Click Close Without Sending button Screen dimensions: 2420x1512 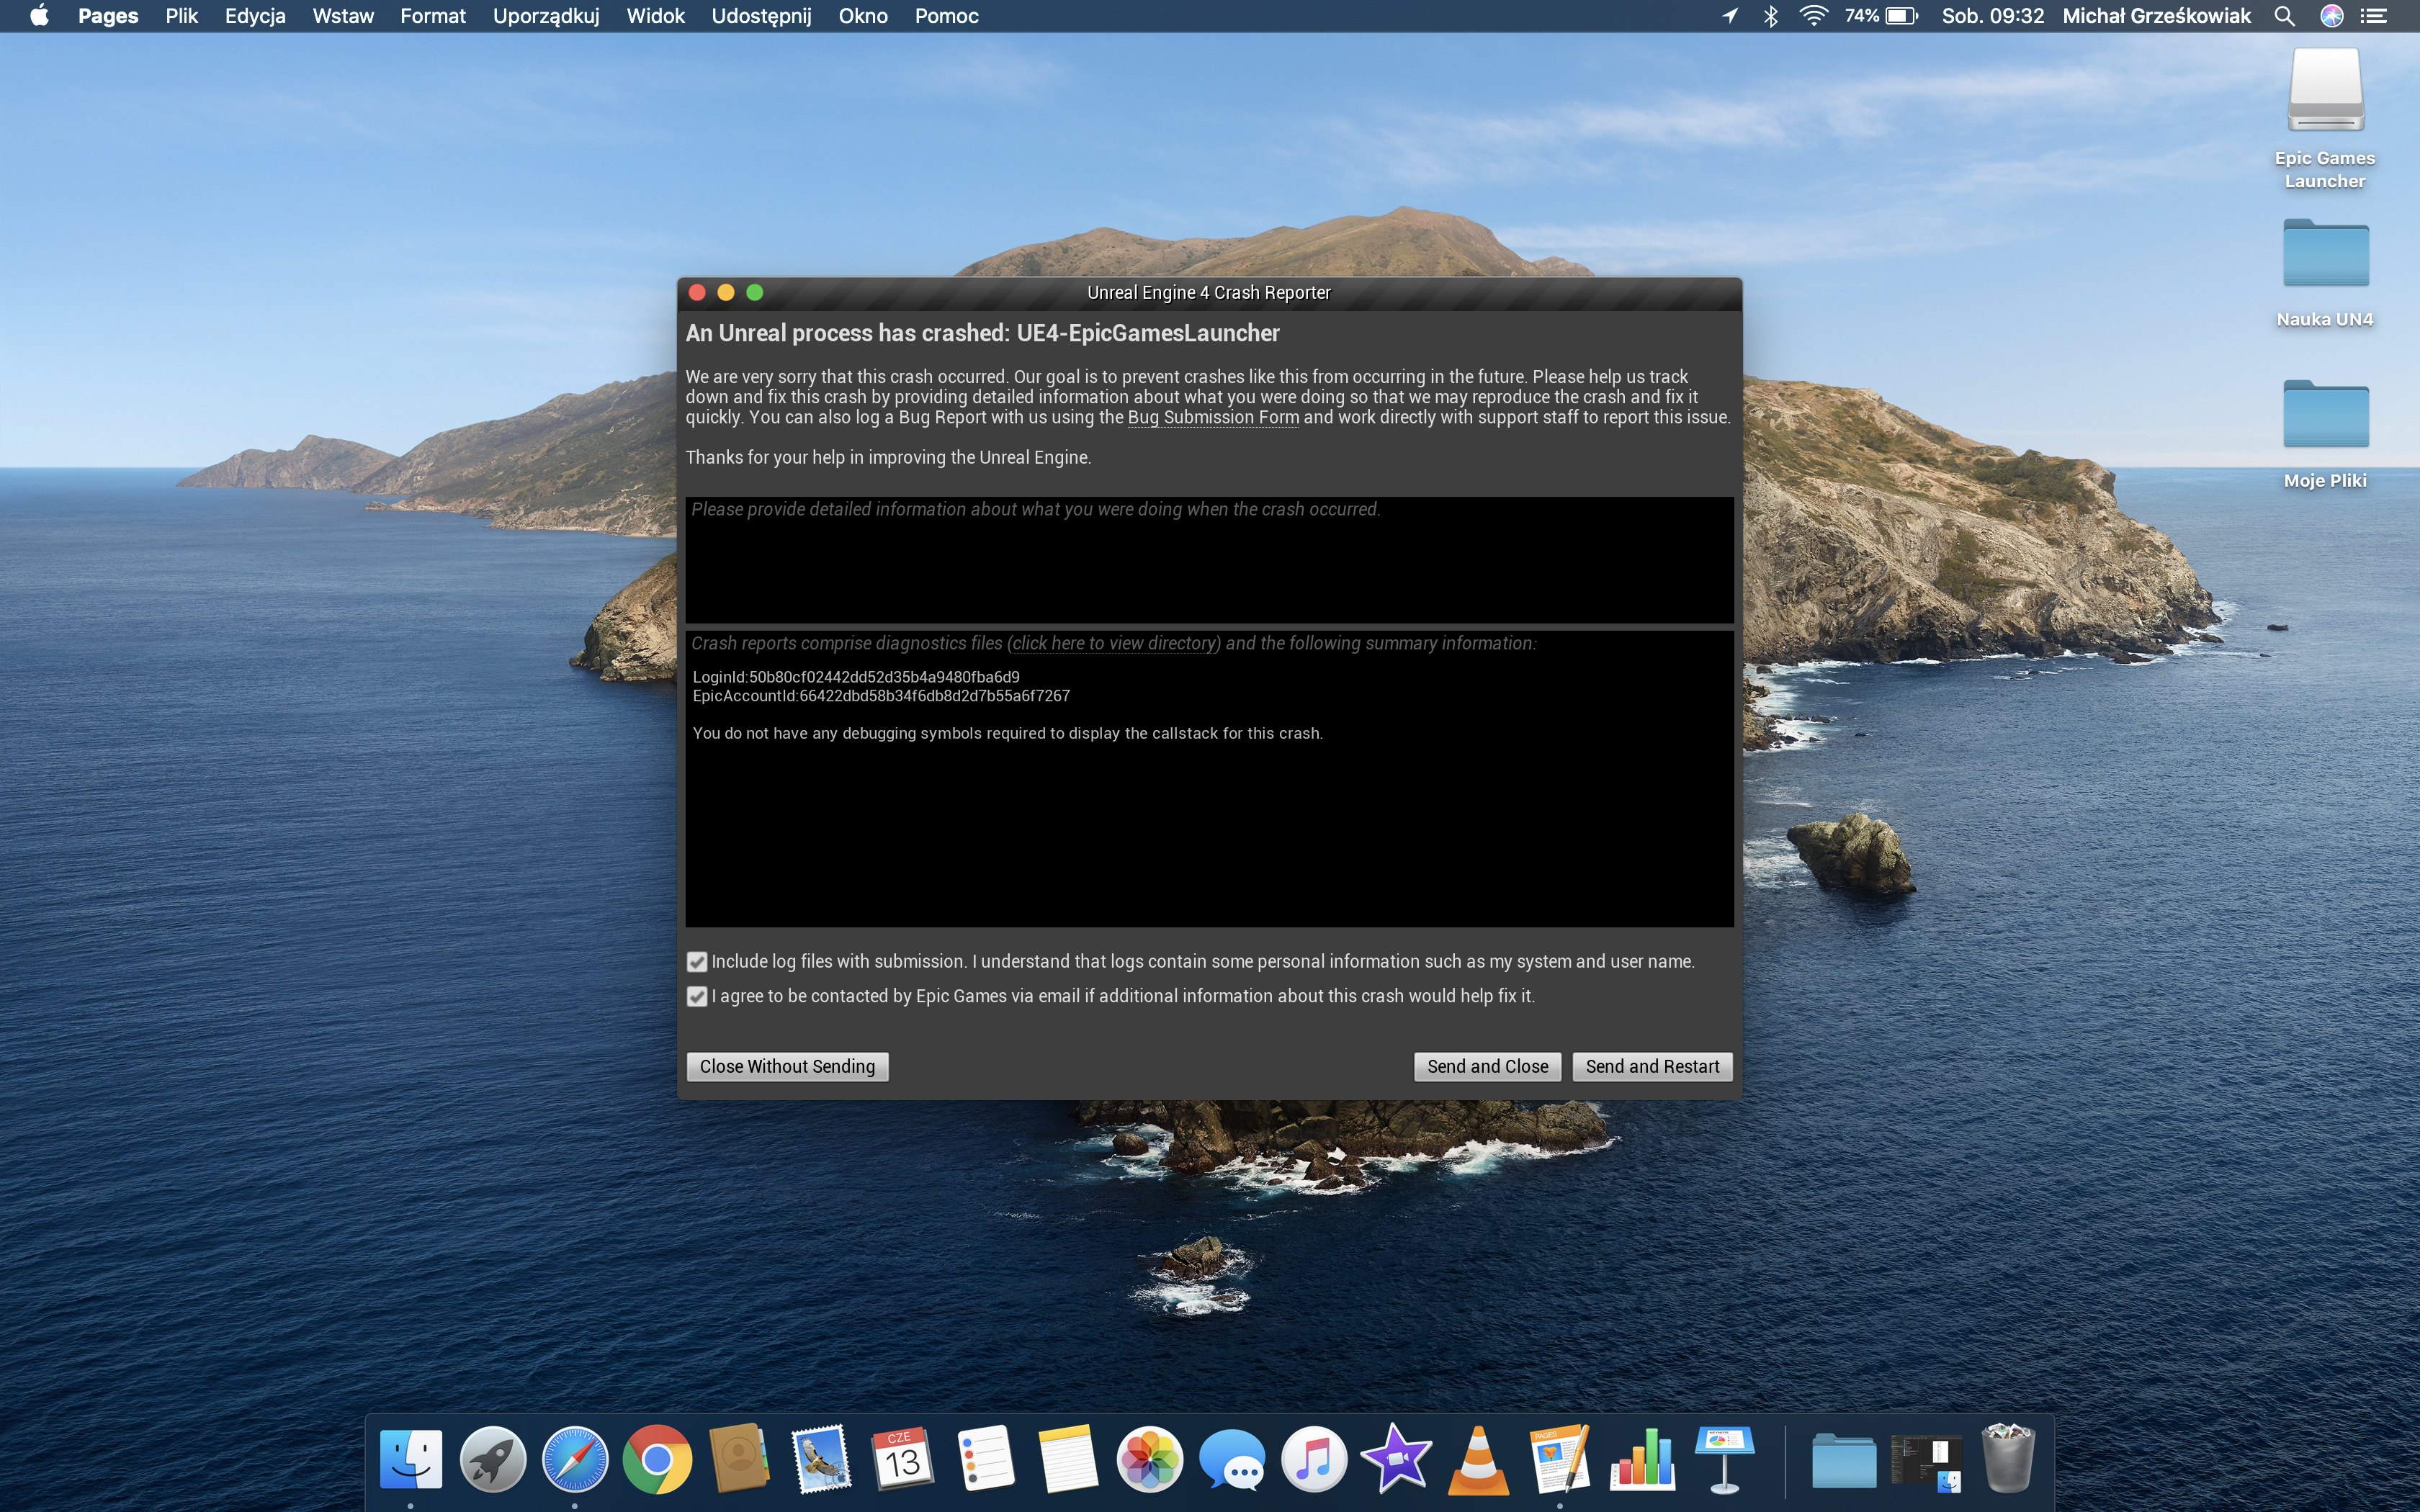(x=787, y=1067)
